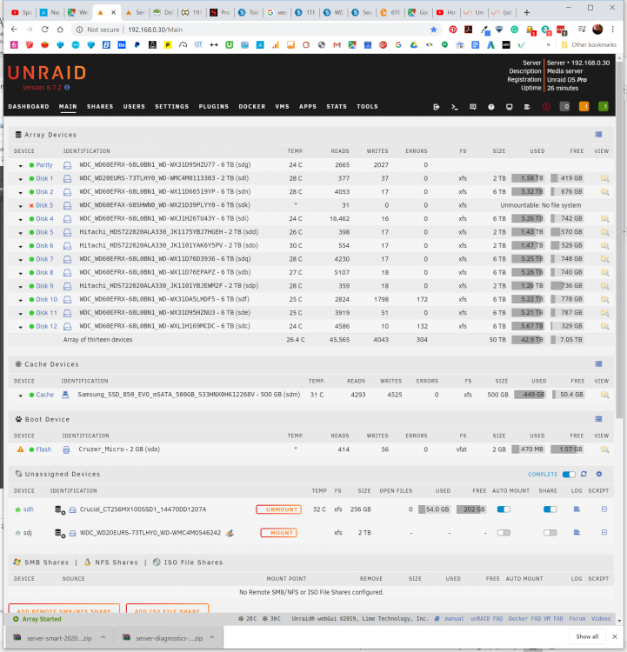Open the Forum footer link
The width and height of the screenshot is (627, 652).
pyautogui.click(x=577, y=619)
